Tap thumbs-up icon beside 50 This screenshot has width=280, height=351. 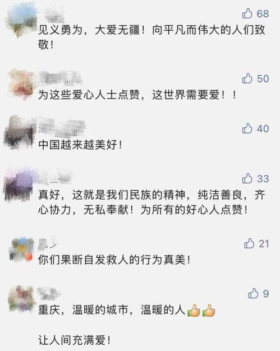click(x=247, y=78)
